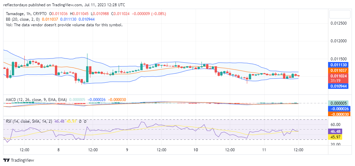This screenshot has width=355, height=166.
Task: Select the 'BB (20, close, 2, 0)' indicator legend
Action: [x=23, y=19]
